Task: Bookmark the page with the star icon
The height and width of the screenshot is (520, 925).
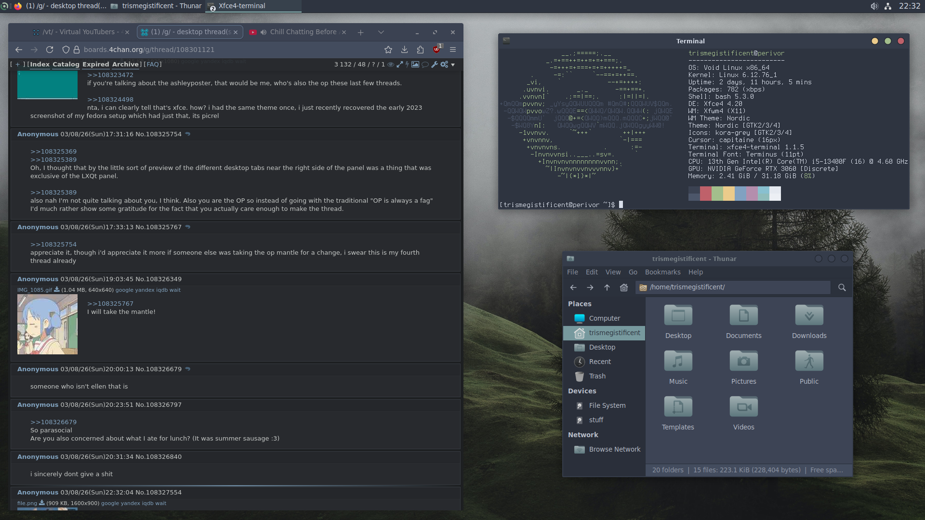Action: 388,50
